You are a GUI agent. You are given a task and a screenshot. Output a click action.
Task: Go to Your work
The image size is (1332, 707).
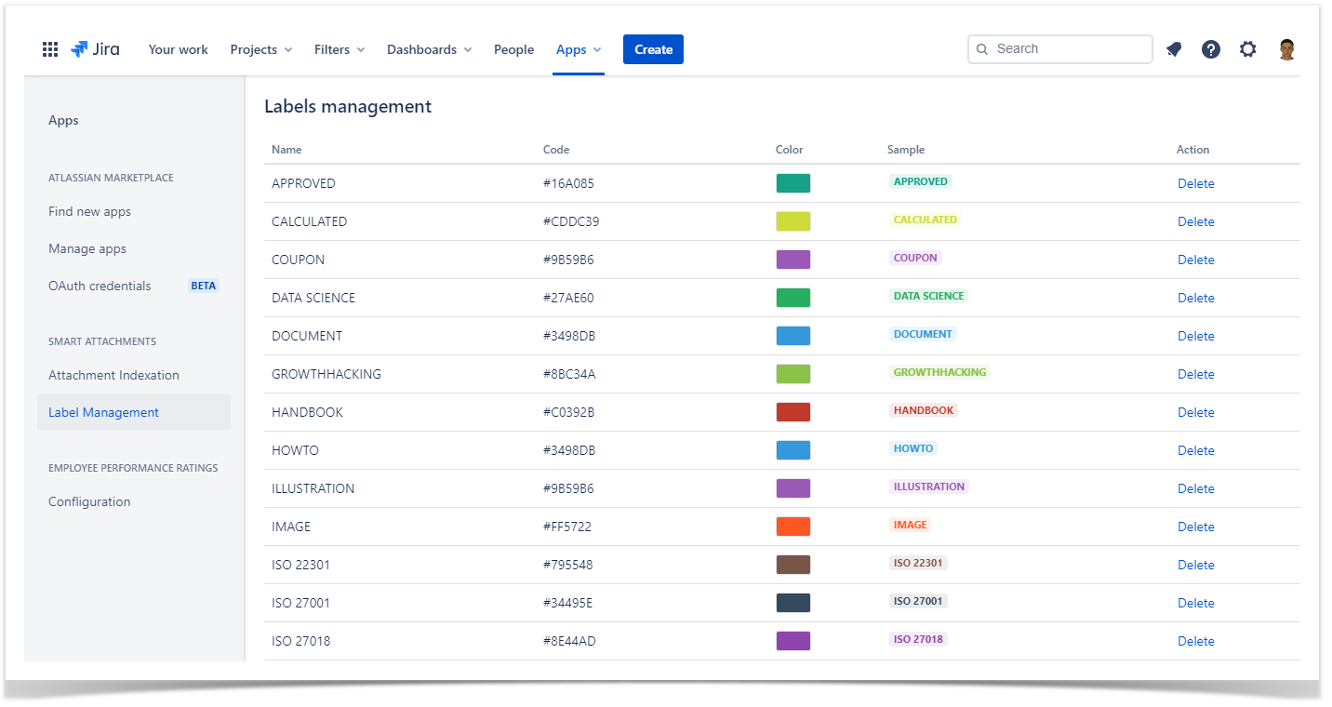pyautogui.click(x=178, y=49)
